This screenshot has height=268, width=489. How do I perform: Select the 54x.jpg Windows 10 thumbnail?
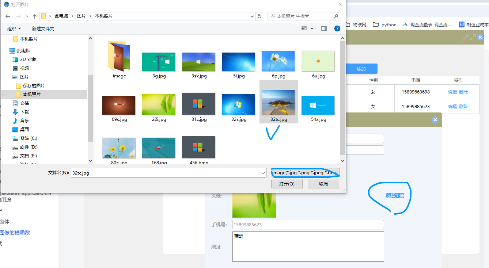(318, 105)
